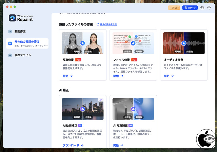Start AI写真補正 via its 開始 link
This screenshot has height=152, width=217.
click(118, 145)
